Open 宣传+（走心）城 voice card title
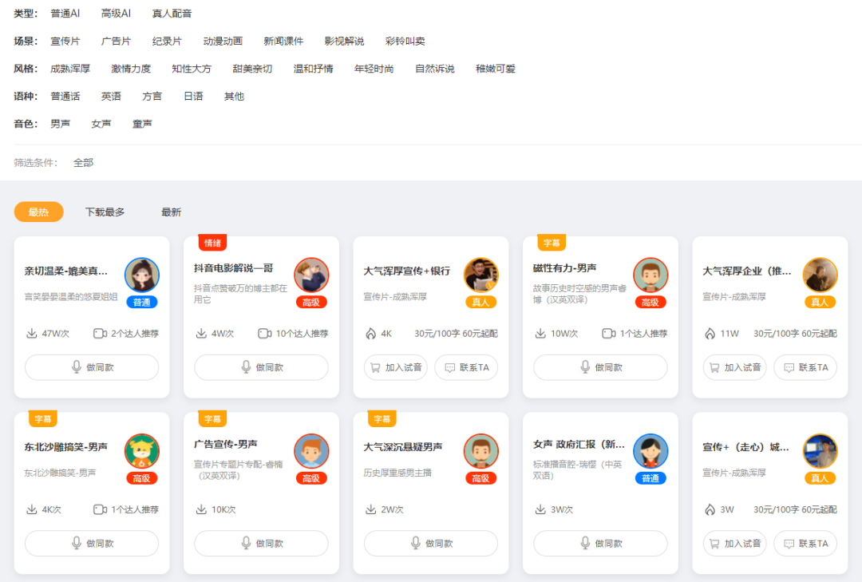Screen dimensions: 862x582 tap(746, 447)
